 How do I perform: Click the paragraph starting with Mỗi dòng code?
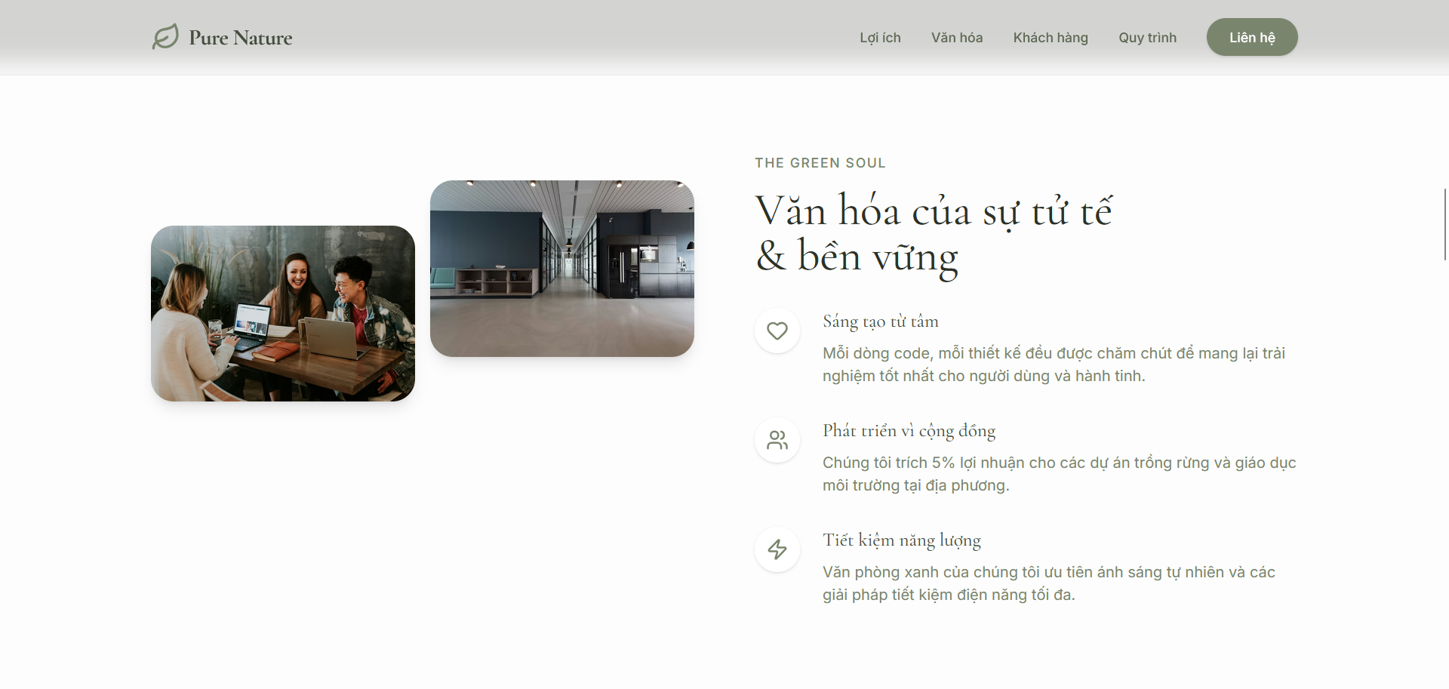point(1053,364)
